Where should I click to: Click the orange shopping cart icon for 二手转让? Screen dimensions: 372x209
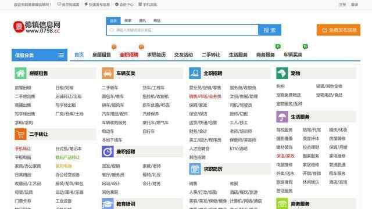coord(20,134)
